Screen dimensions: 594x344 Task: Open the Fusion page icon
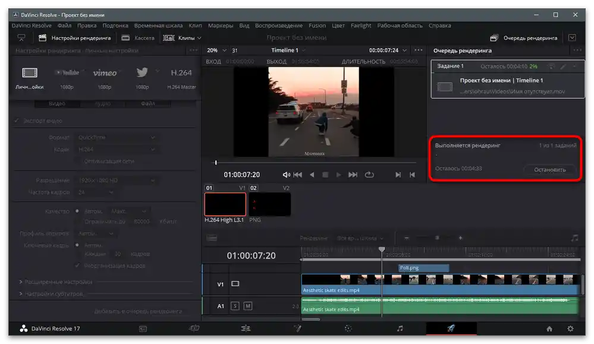pos(297,329)
